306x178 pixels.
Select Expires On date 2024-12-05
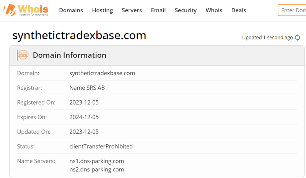tap(84, 117)
